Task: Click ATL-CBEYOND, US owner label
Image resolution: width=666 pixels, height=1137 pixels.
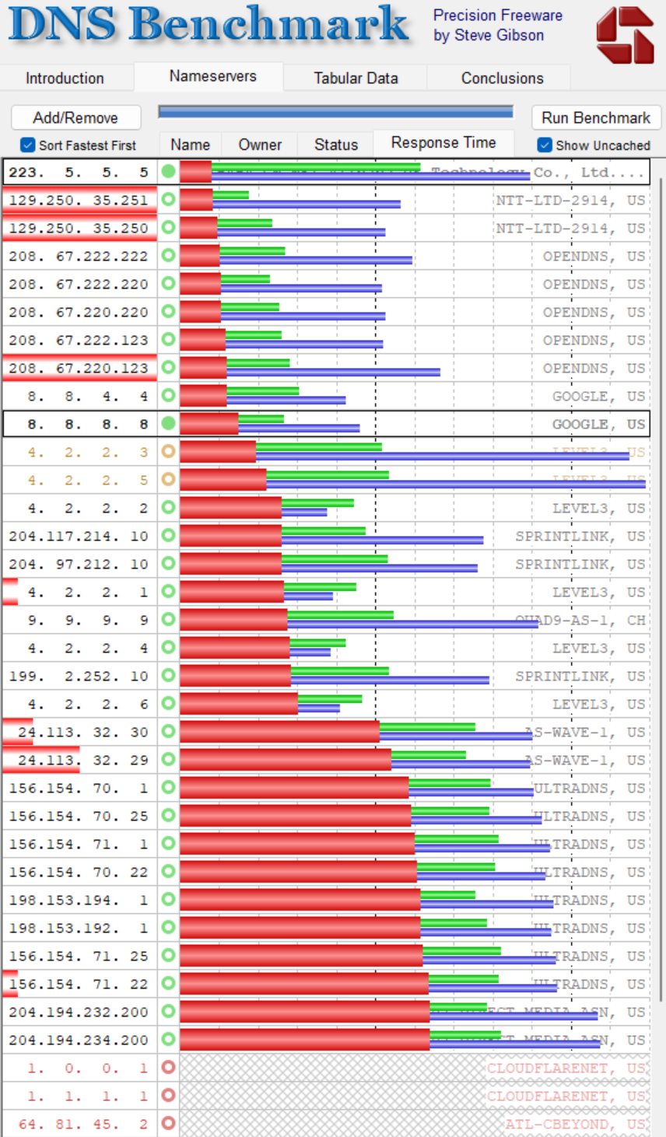Action: coord(576,1124)
